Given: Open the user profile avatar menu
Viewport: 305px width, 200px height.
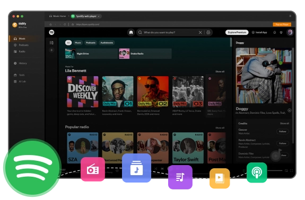Looking at the screenshot, I should 290,32.
